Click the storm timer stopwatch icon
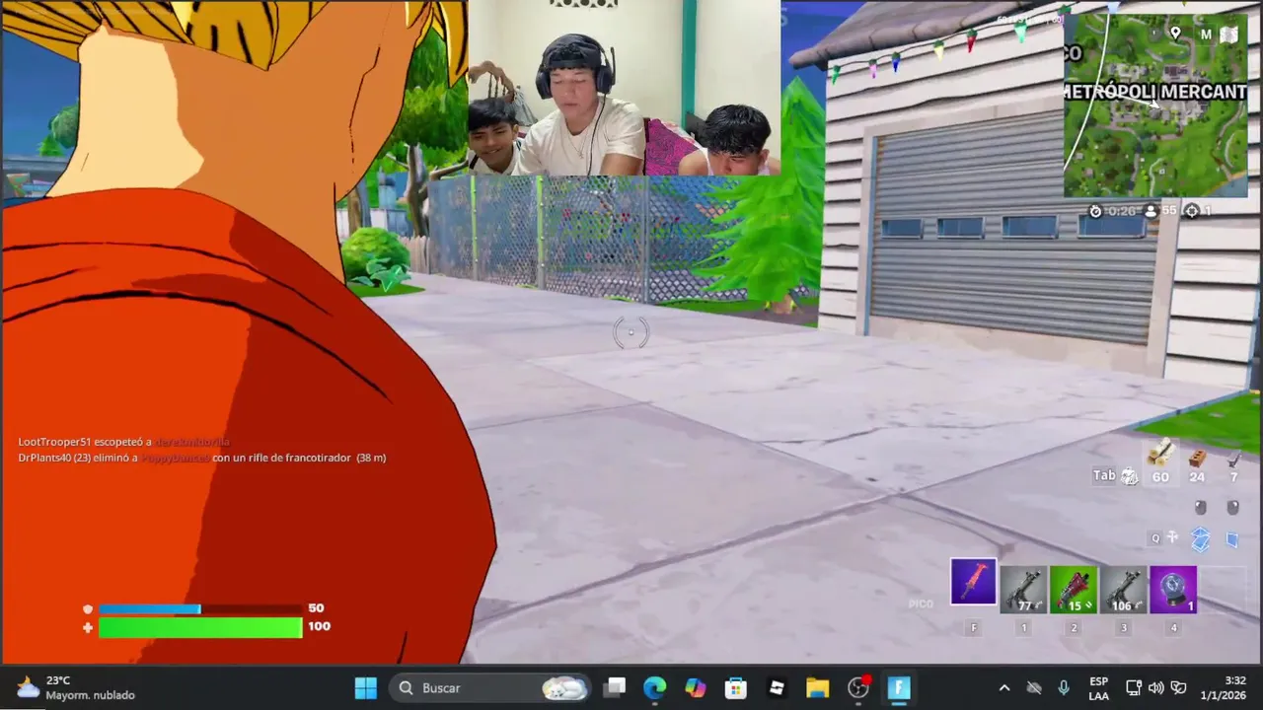1263x710 pixels. pos(1095,211)
